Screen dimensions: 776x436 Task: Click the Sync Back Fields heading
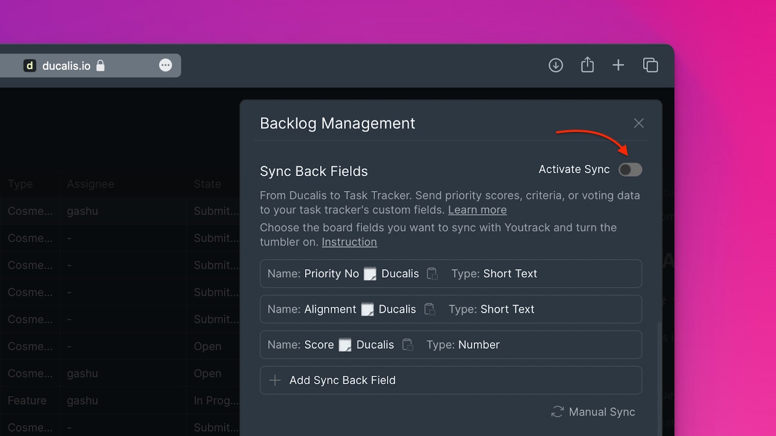[314, 171]
